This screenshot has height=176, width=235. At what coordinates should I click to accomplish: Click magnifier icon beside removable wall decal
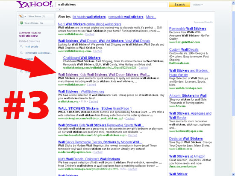point(21,53)
